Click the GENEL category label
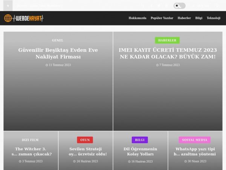The image size is (226, 170). [x=58, y=40]
